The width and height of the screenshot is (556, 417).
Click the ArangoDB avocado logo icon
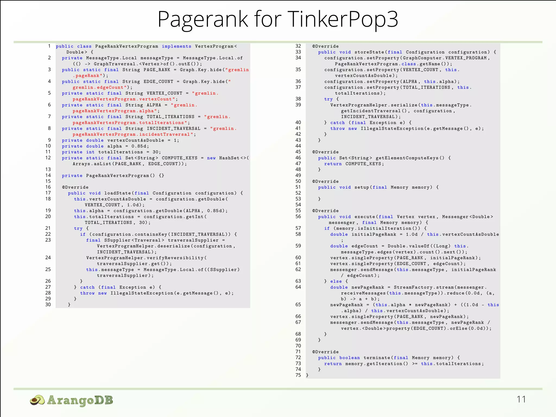click(37, 400)
